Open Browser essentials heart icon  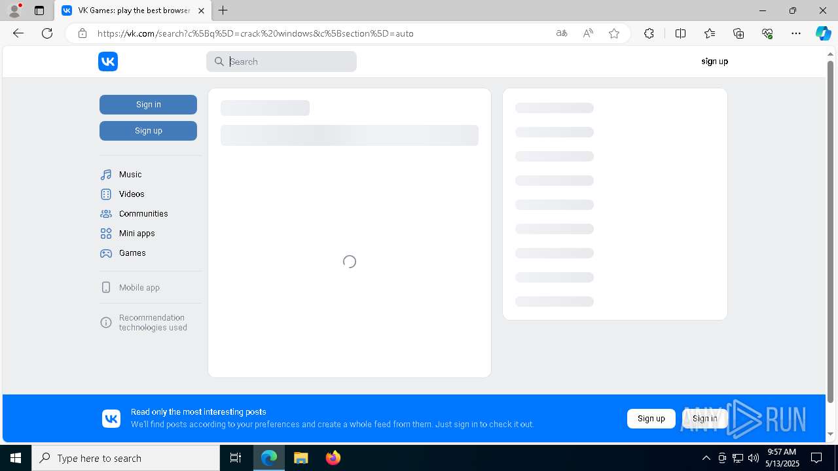767,33
